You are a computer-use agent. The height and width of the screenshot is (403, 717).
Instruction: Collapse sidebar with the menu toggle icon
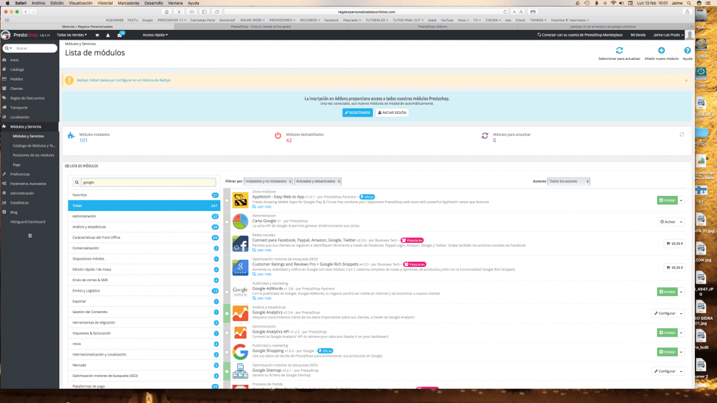point(30,236)
